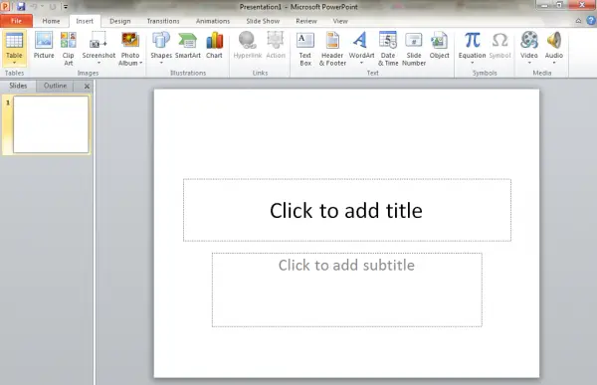Image resolution: width=597 pixels, height=385 pixels.
Task: Open the Animations ribbon tab
Action: 213,21
